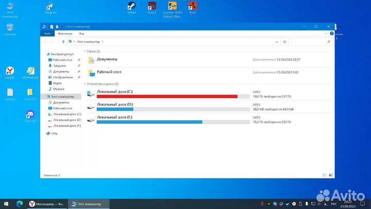Refresh the Explorer address bar view

click(284, 42)
